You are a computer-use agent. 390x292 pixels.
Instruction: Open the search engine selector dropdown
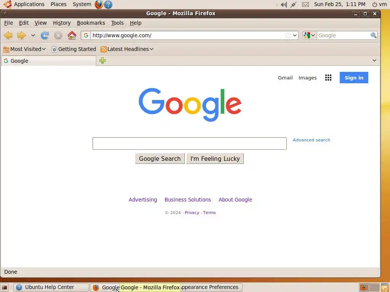(x=309, y=35)
